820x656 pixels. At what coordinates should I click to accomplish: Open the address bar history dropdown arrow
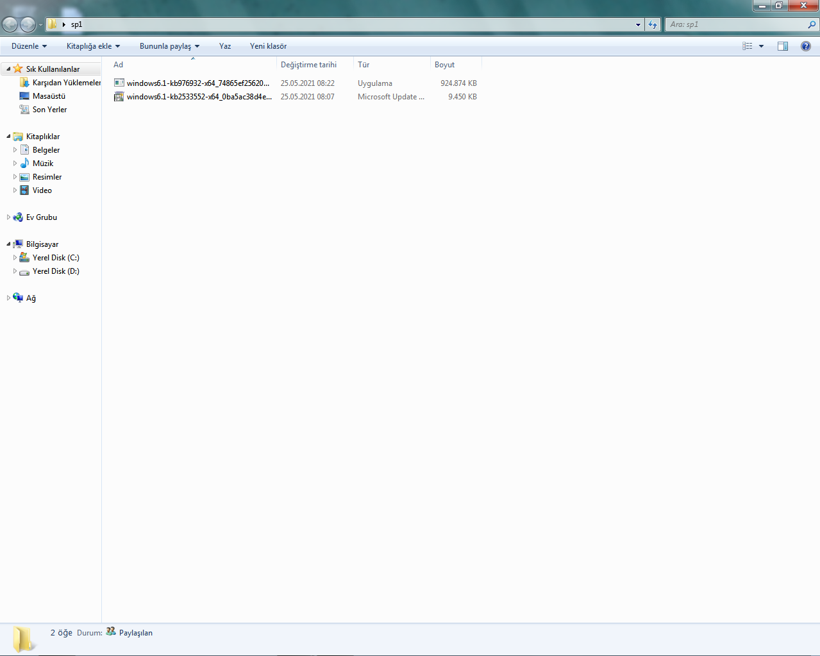(638, 25)
